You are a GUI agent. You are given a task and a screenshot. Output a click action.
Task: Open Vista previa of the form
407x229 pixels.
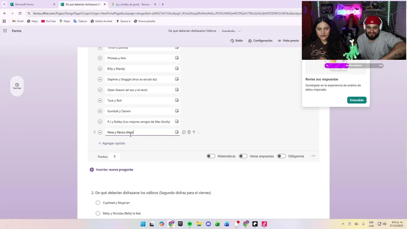pyautogui.click(x=288, y=41)
